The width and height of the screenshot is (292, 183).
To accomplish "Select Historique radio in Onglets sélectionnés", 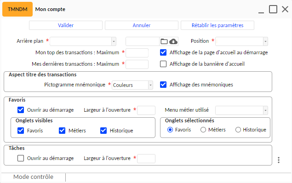I will point(238,130).
